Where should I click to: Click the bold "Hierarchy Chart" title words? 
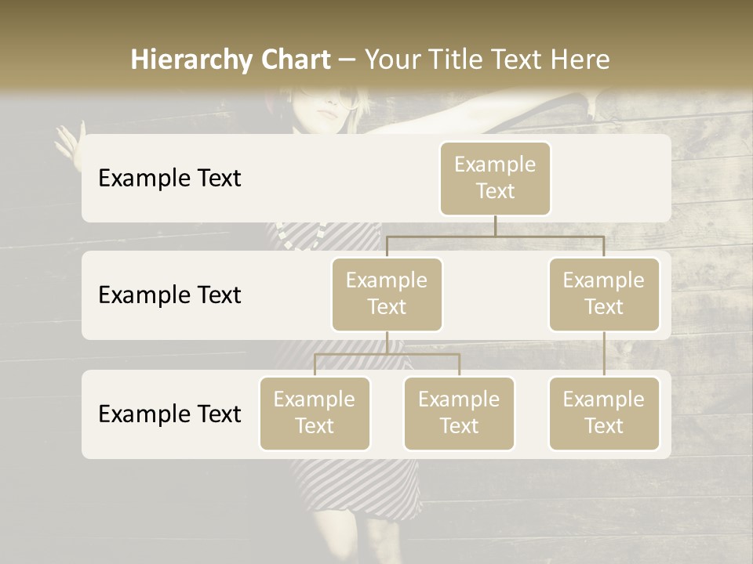(230, 60)
